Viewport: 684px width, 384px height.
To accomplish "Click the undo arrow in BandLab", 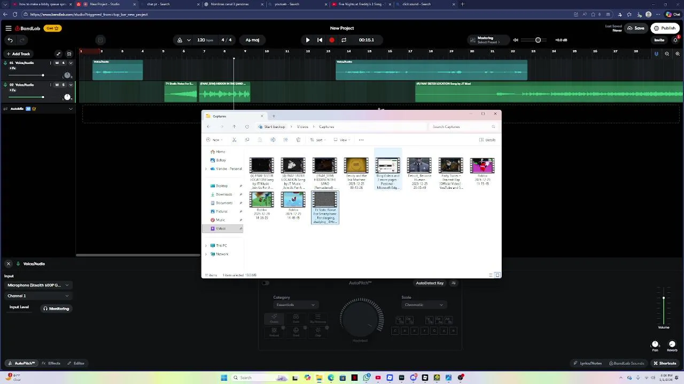I will pos(10,40).
